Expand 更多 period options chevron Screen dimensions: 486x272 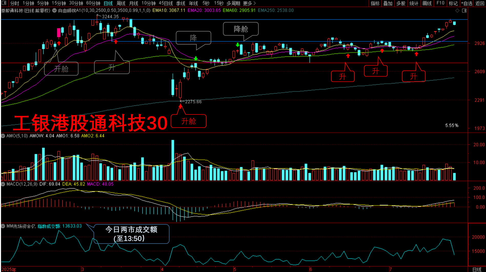(255, 3)
